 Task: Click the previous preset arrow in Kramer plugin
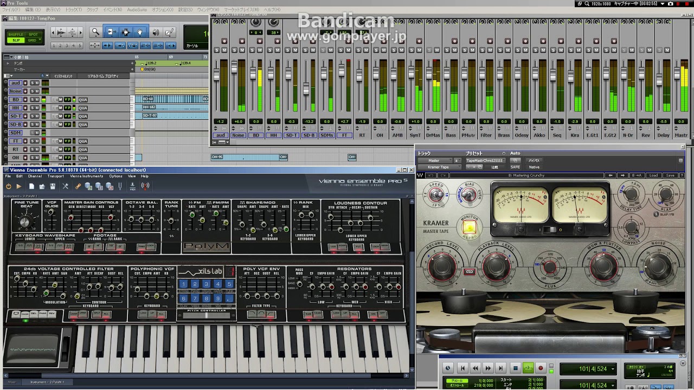point(611,175)
